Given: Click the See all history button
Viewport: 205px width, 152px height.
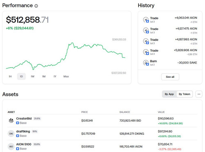Looking at the screenshot, I should pyautogui.click(x=170, y=77).
